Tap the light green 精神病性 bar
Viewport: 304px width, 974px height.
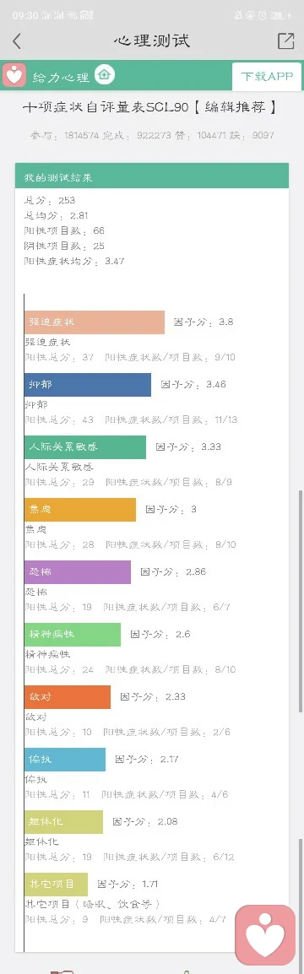coord(73,634)
